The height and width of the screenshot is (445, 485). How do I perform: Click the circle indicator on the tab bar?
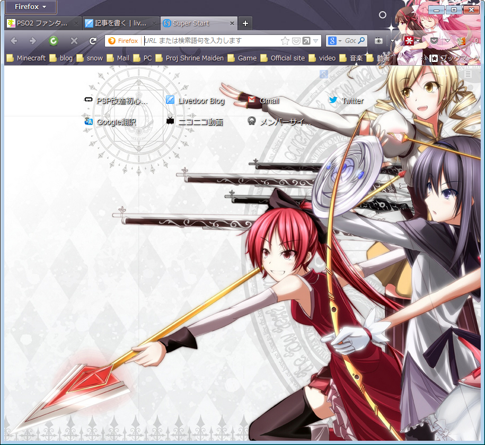pyautogui.click(x=383, y=15)
